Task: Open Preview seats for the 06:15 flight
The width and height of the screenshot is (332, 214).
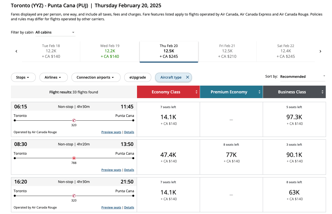Action: (111, 132)
